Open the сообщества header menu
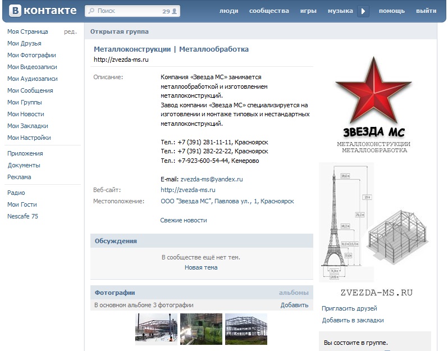The height and width of the screenshot is (351, 448). (269, 11)
